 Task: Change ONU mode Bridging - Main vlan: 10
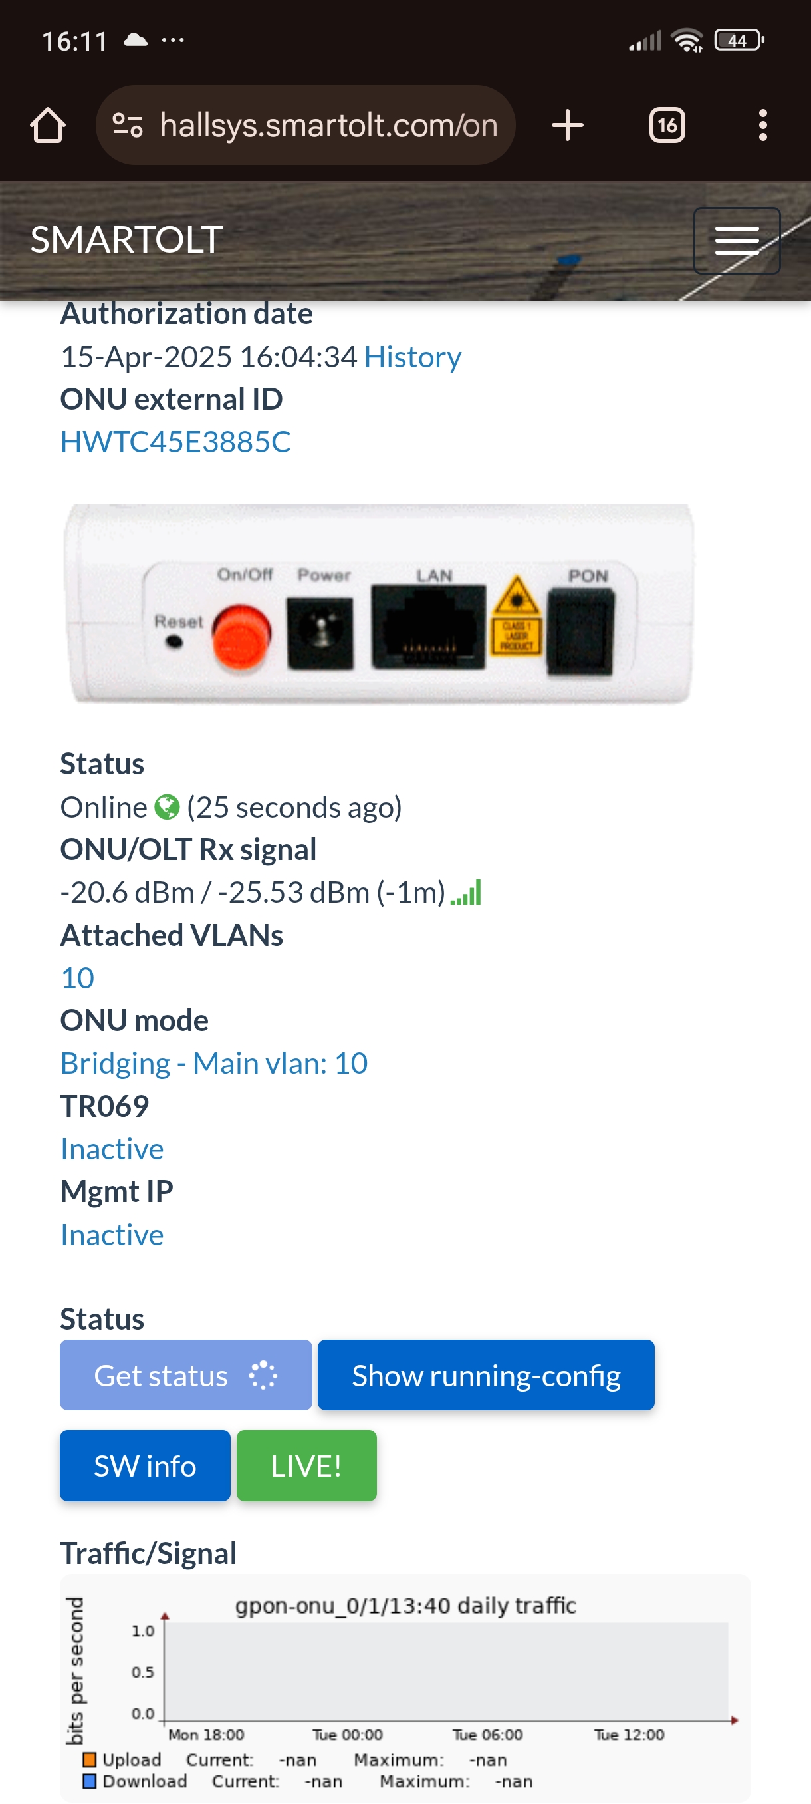[214, 1063]
